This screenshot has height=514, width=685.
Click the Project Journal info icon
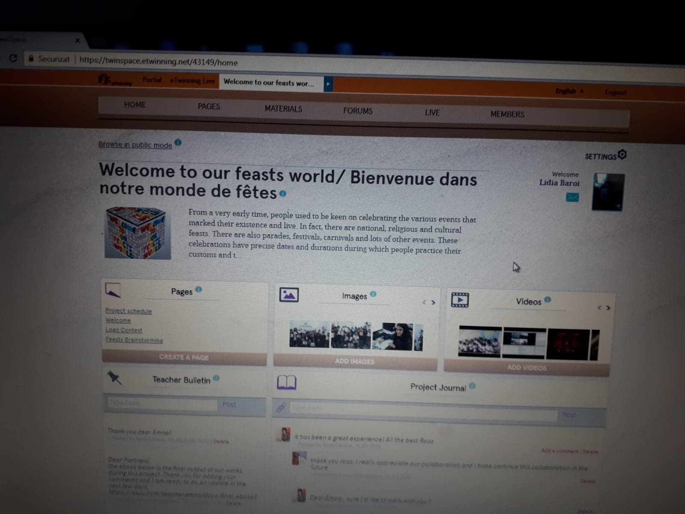472,385
